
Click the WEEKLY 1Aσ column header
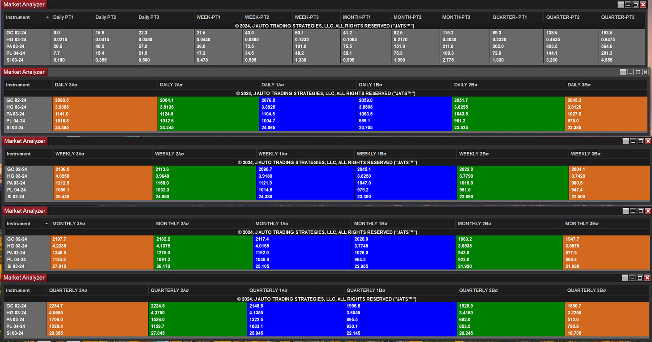305,154
